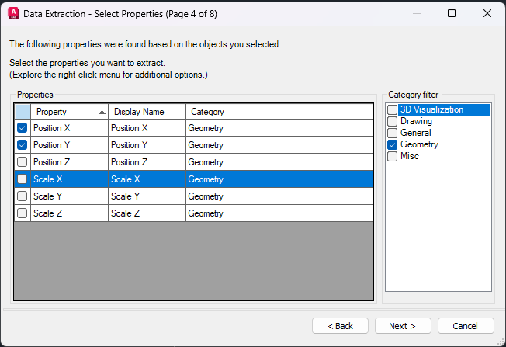Select the Scale Y display name cell
Viewport: 506px width, 347px height.
click(x=147, y=196)
